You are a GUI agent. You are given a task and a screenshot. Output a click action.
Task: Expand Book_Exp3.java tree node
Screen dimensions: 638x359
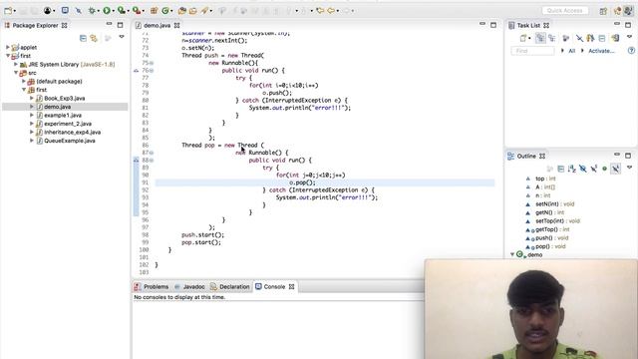(x=32, y=98)
